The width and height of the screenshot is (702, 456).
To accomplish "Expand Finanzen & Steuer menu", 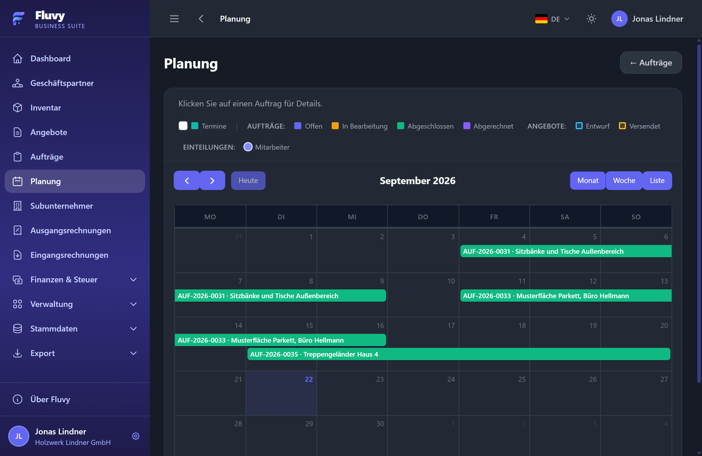I will click(75, 279).
